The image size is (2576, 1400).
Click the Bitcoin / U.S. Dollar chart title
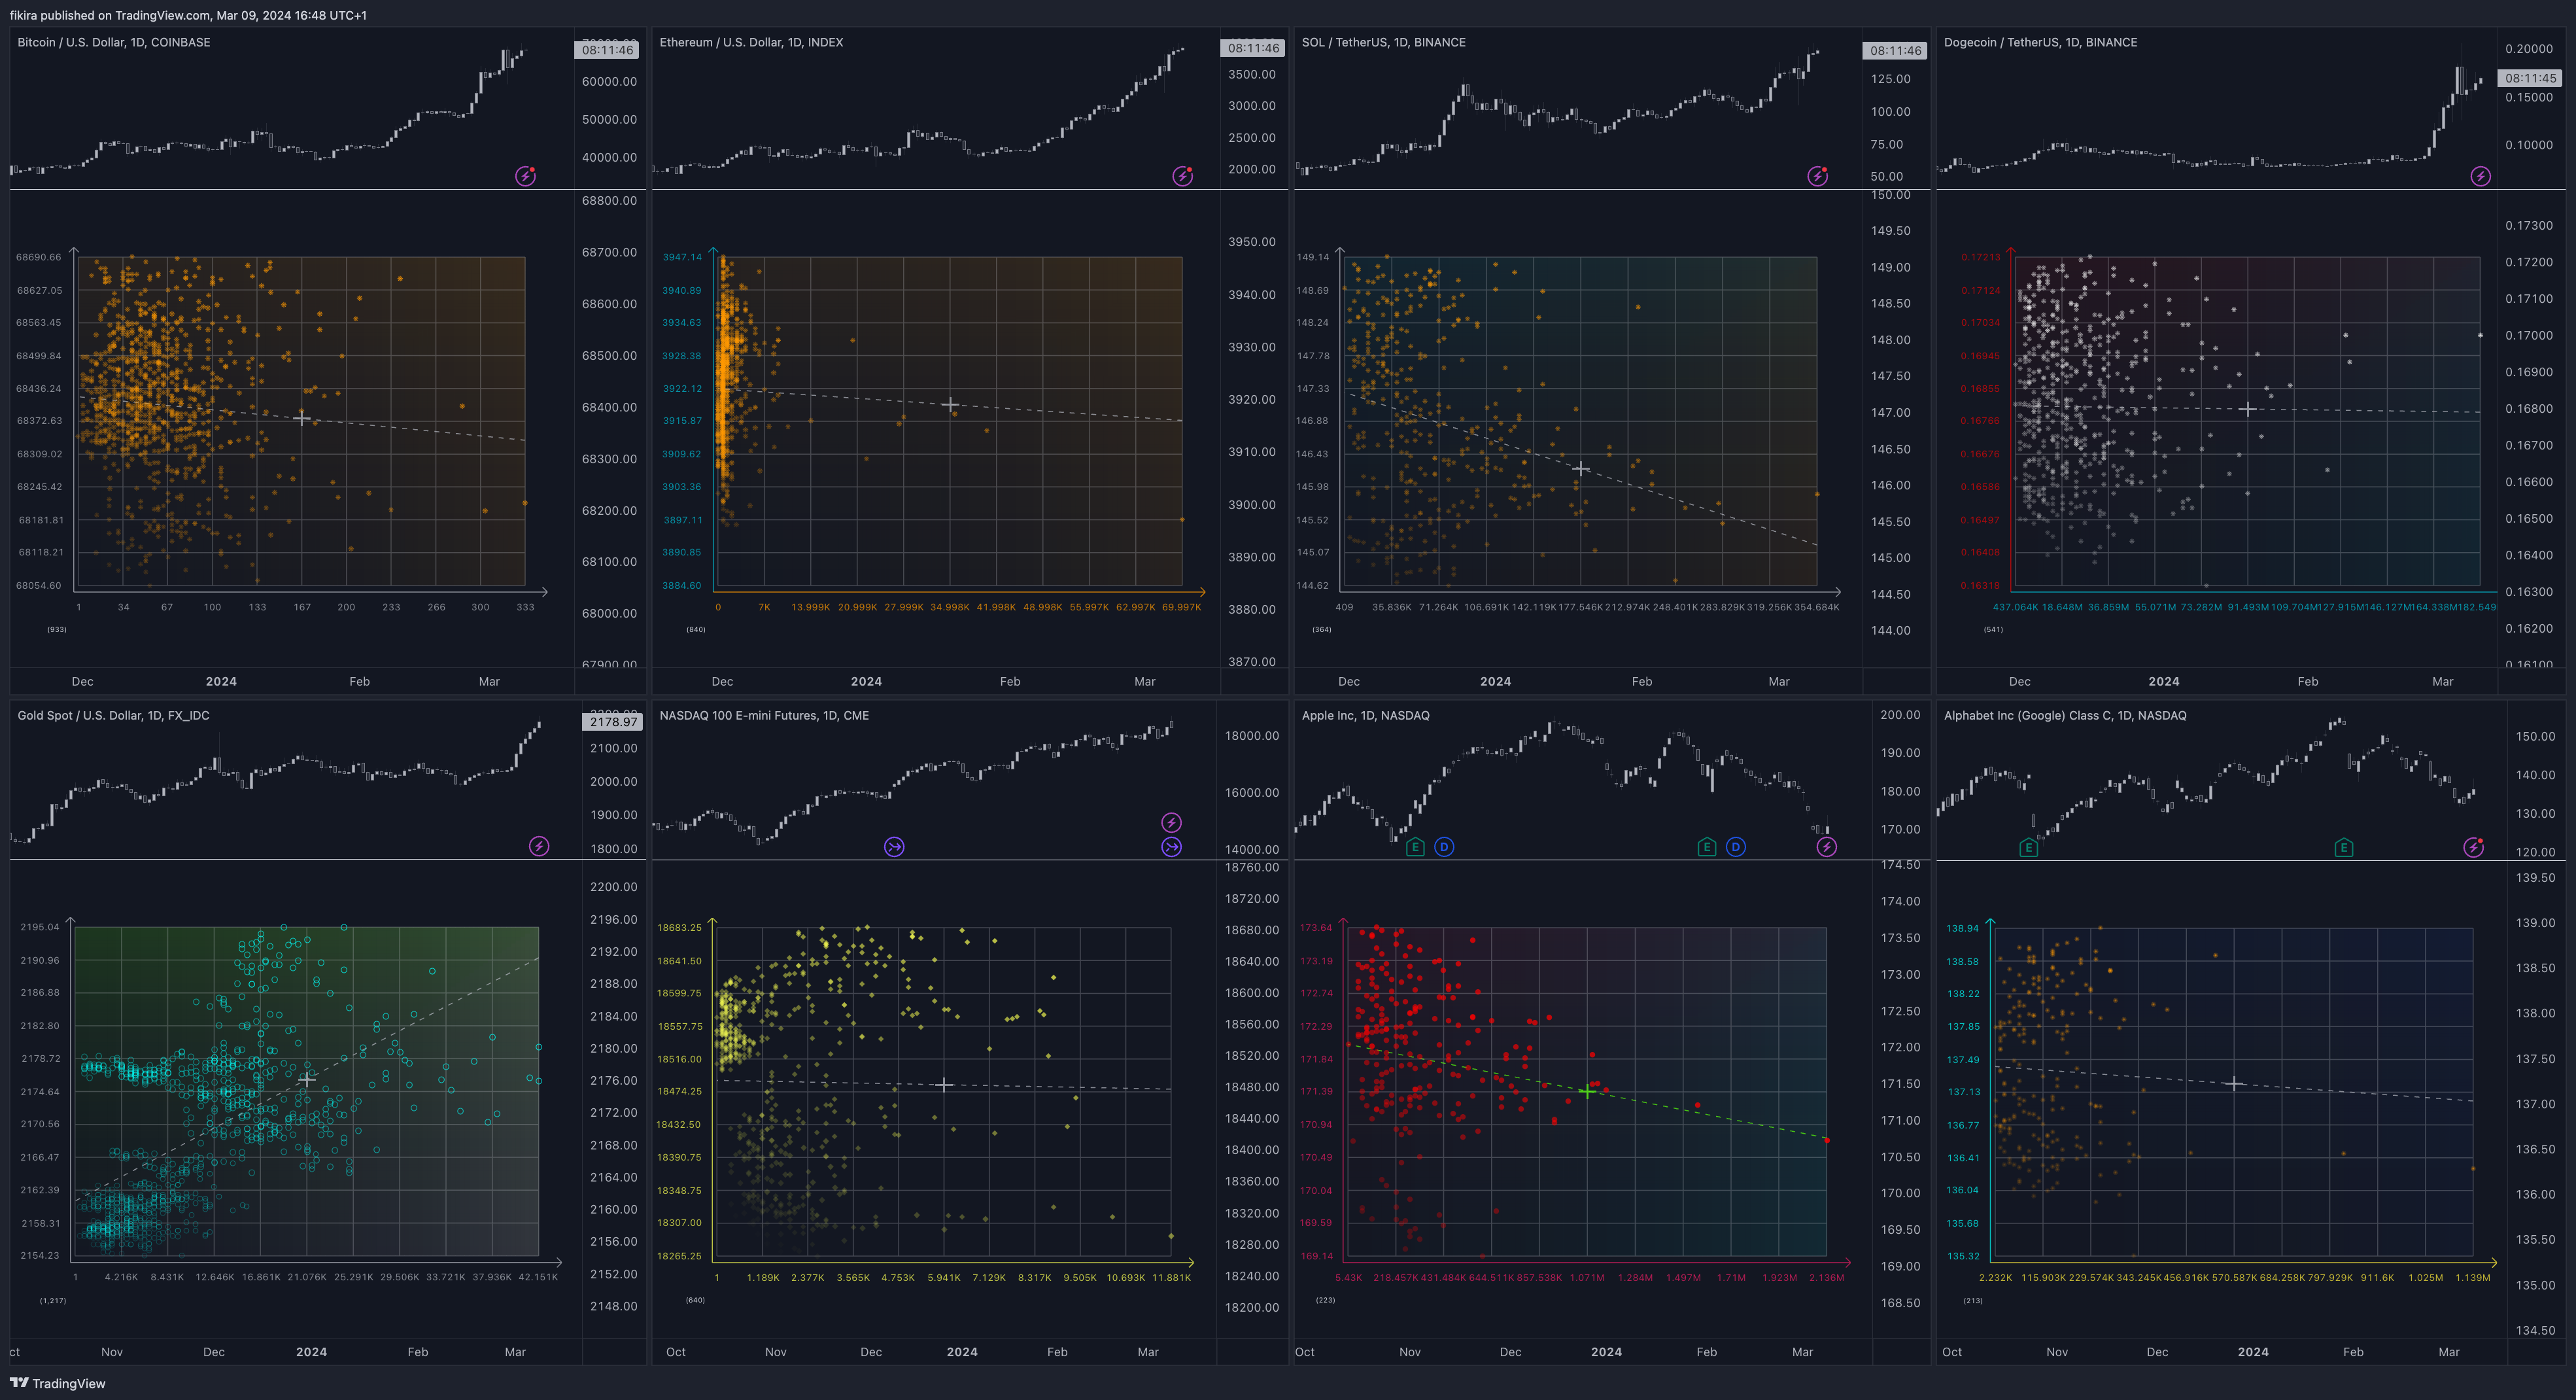pos(114,42)
